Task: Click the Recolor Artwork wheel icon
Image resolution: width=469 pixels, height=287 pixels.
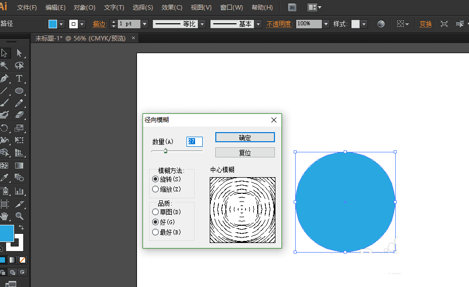Action: point(381,24)
